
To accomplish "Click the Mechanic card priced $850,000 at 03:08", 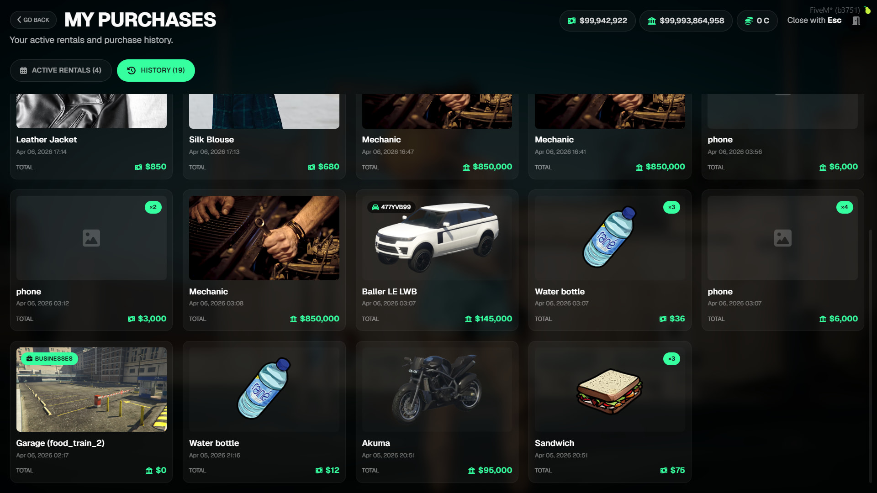I will (264, 260).
